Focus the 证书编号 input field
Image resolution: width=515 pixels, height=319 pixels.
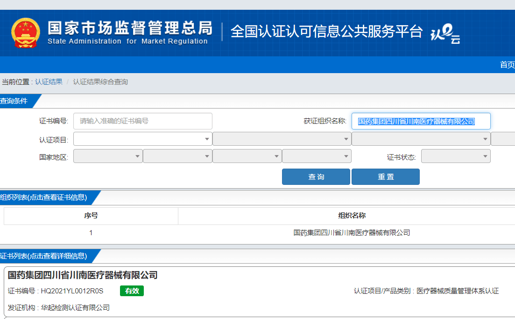[x=142, y=121]
